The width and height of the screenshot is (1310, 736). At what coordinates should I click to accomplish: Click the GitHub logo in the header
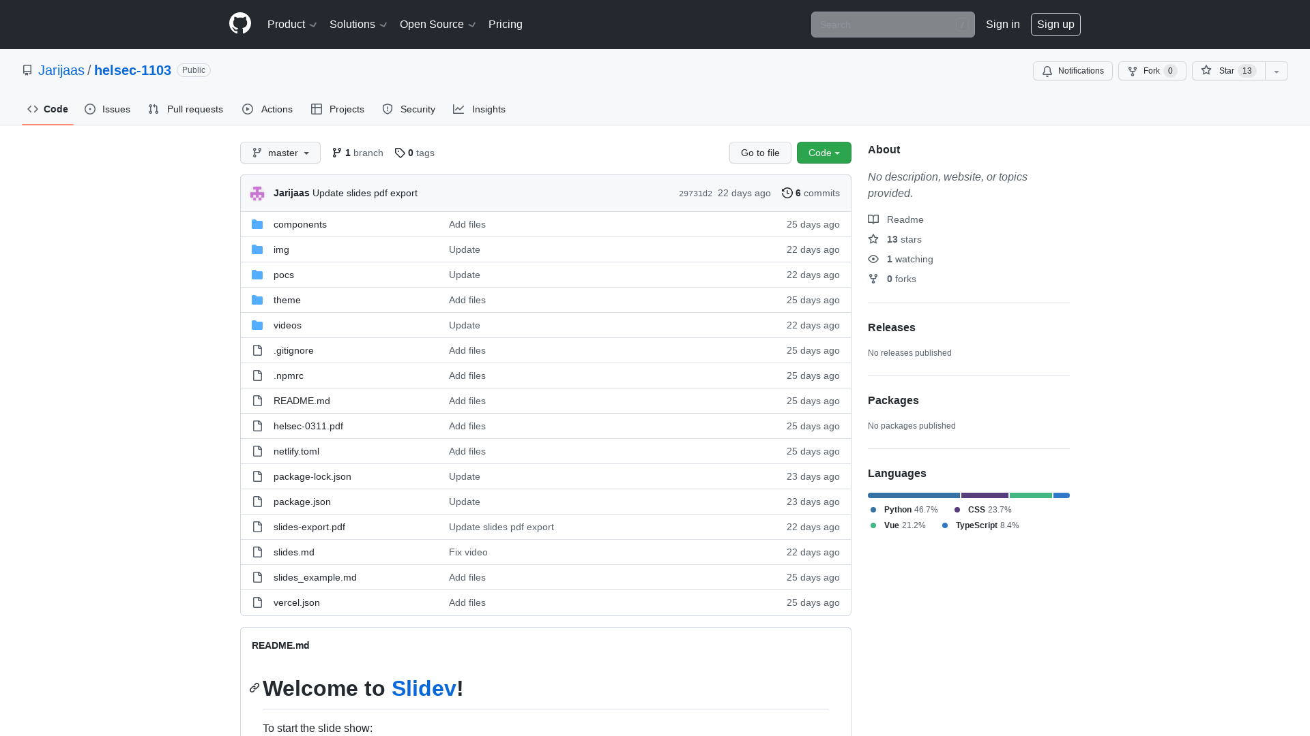(x=239, y=24)
